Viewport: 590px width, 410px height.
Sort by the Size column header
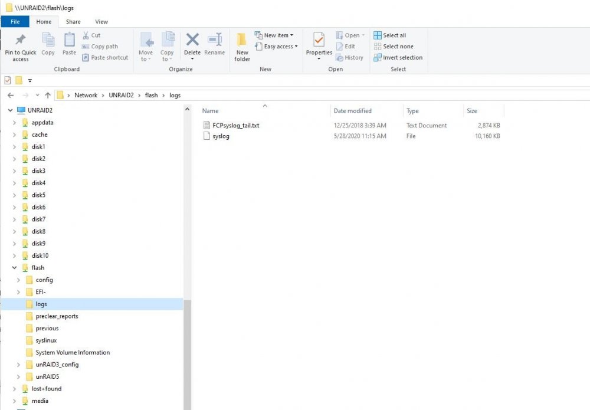pyautogui.click(x=484, y=110)
